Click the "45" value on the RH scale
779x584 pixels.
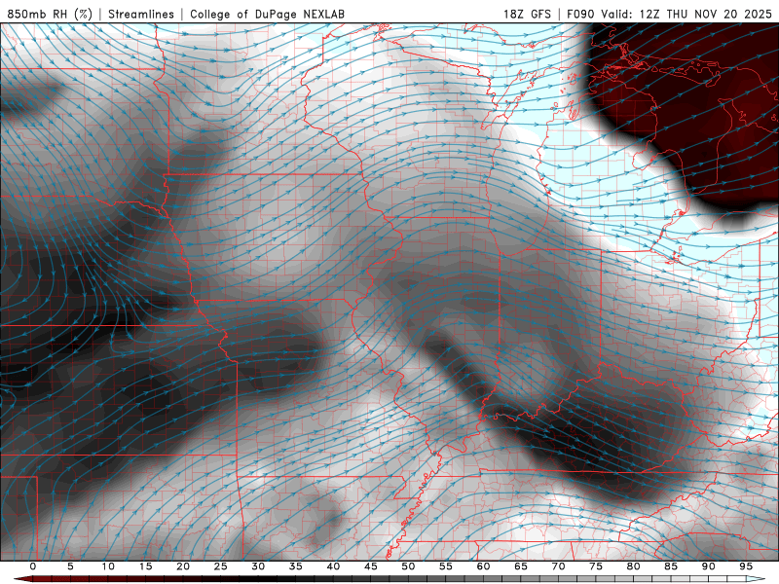[371, 566]
